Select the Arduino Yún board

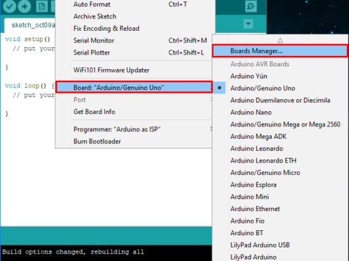coord(280,76)
